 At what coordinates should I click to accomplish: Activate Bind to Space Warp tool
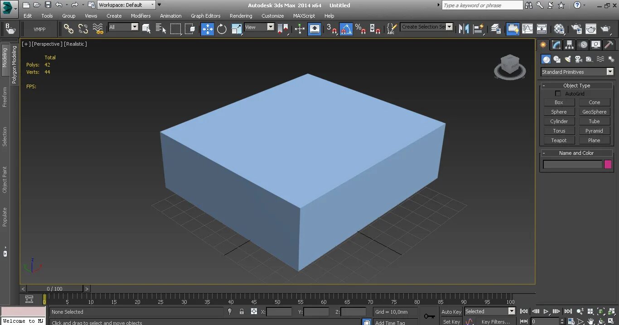coord(98,29)
